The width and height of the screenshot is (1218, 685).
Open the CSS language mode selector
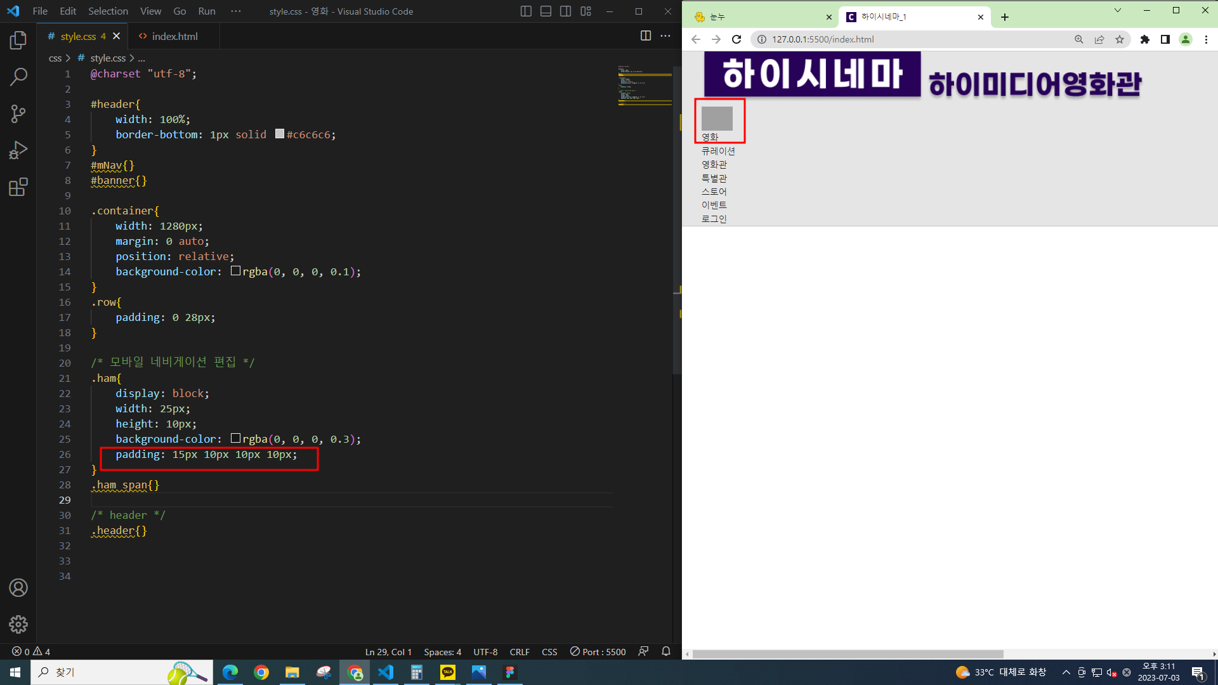[549, 652]
